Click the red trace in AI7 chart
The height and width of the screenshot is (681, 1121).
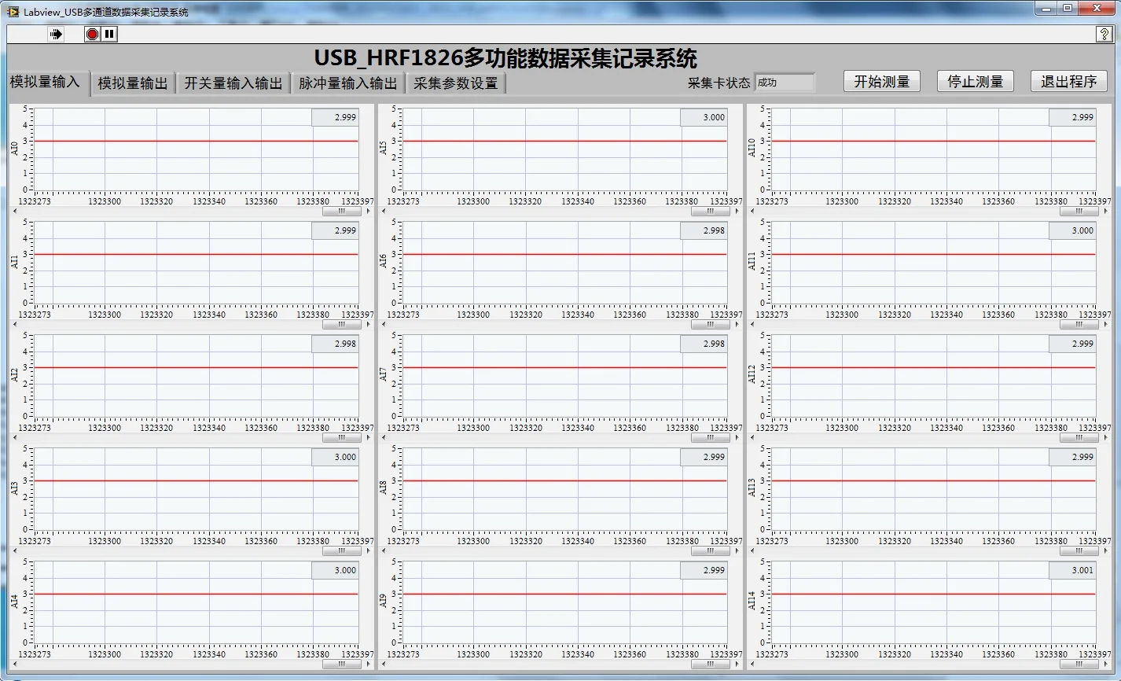(x=564, y=367)
